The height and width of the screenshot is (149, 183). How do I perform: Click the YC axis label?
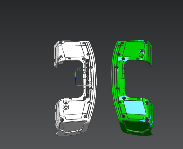point(79,69)
